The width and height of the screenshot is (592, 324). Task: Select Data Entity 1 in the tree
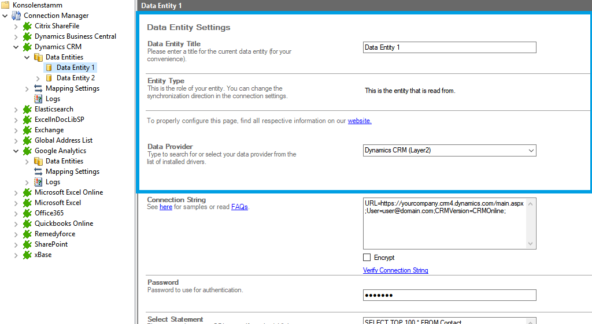coord(75,68)
